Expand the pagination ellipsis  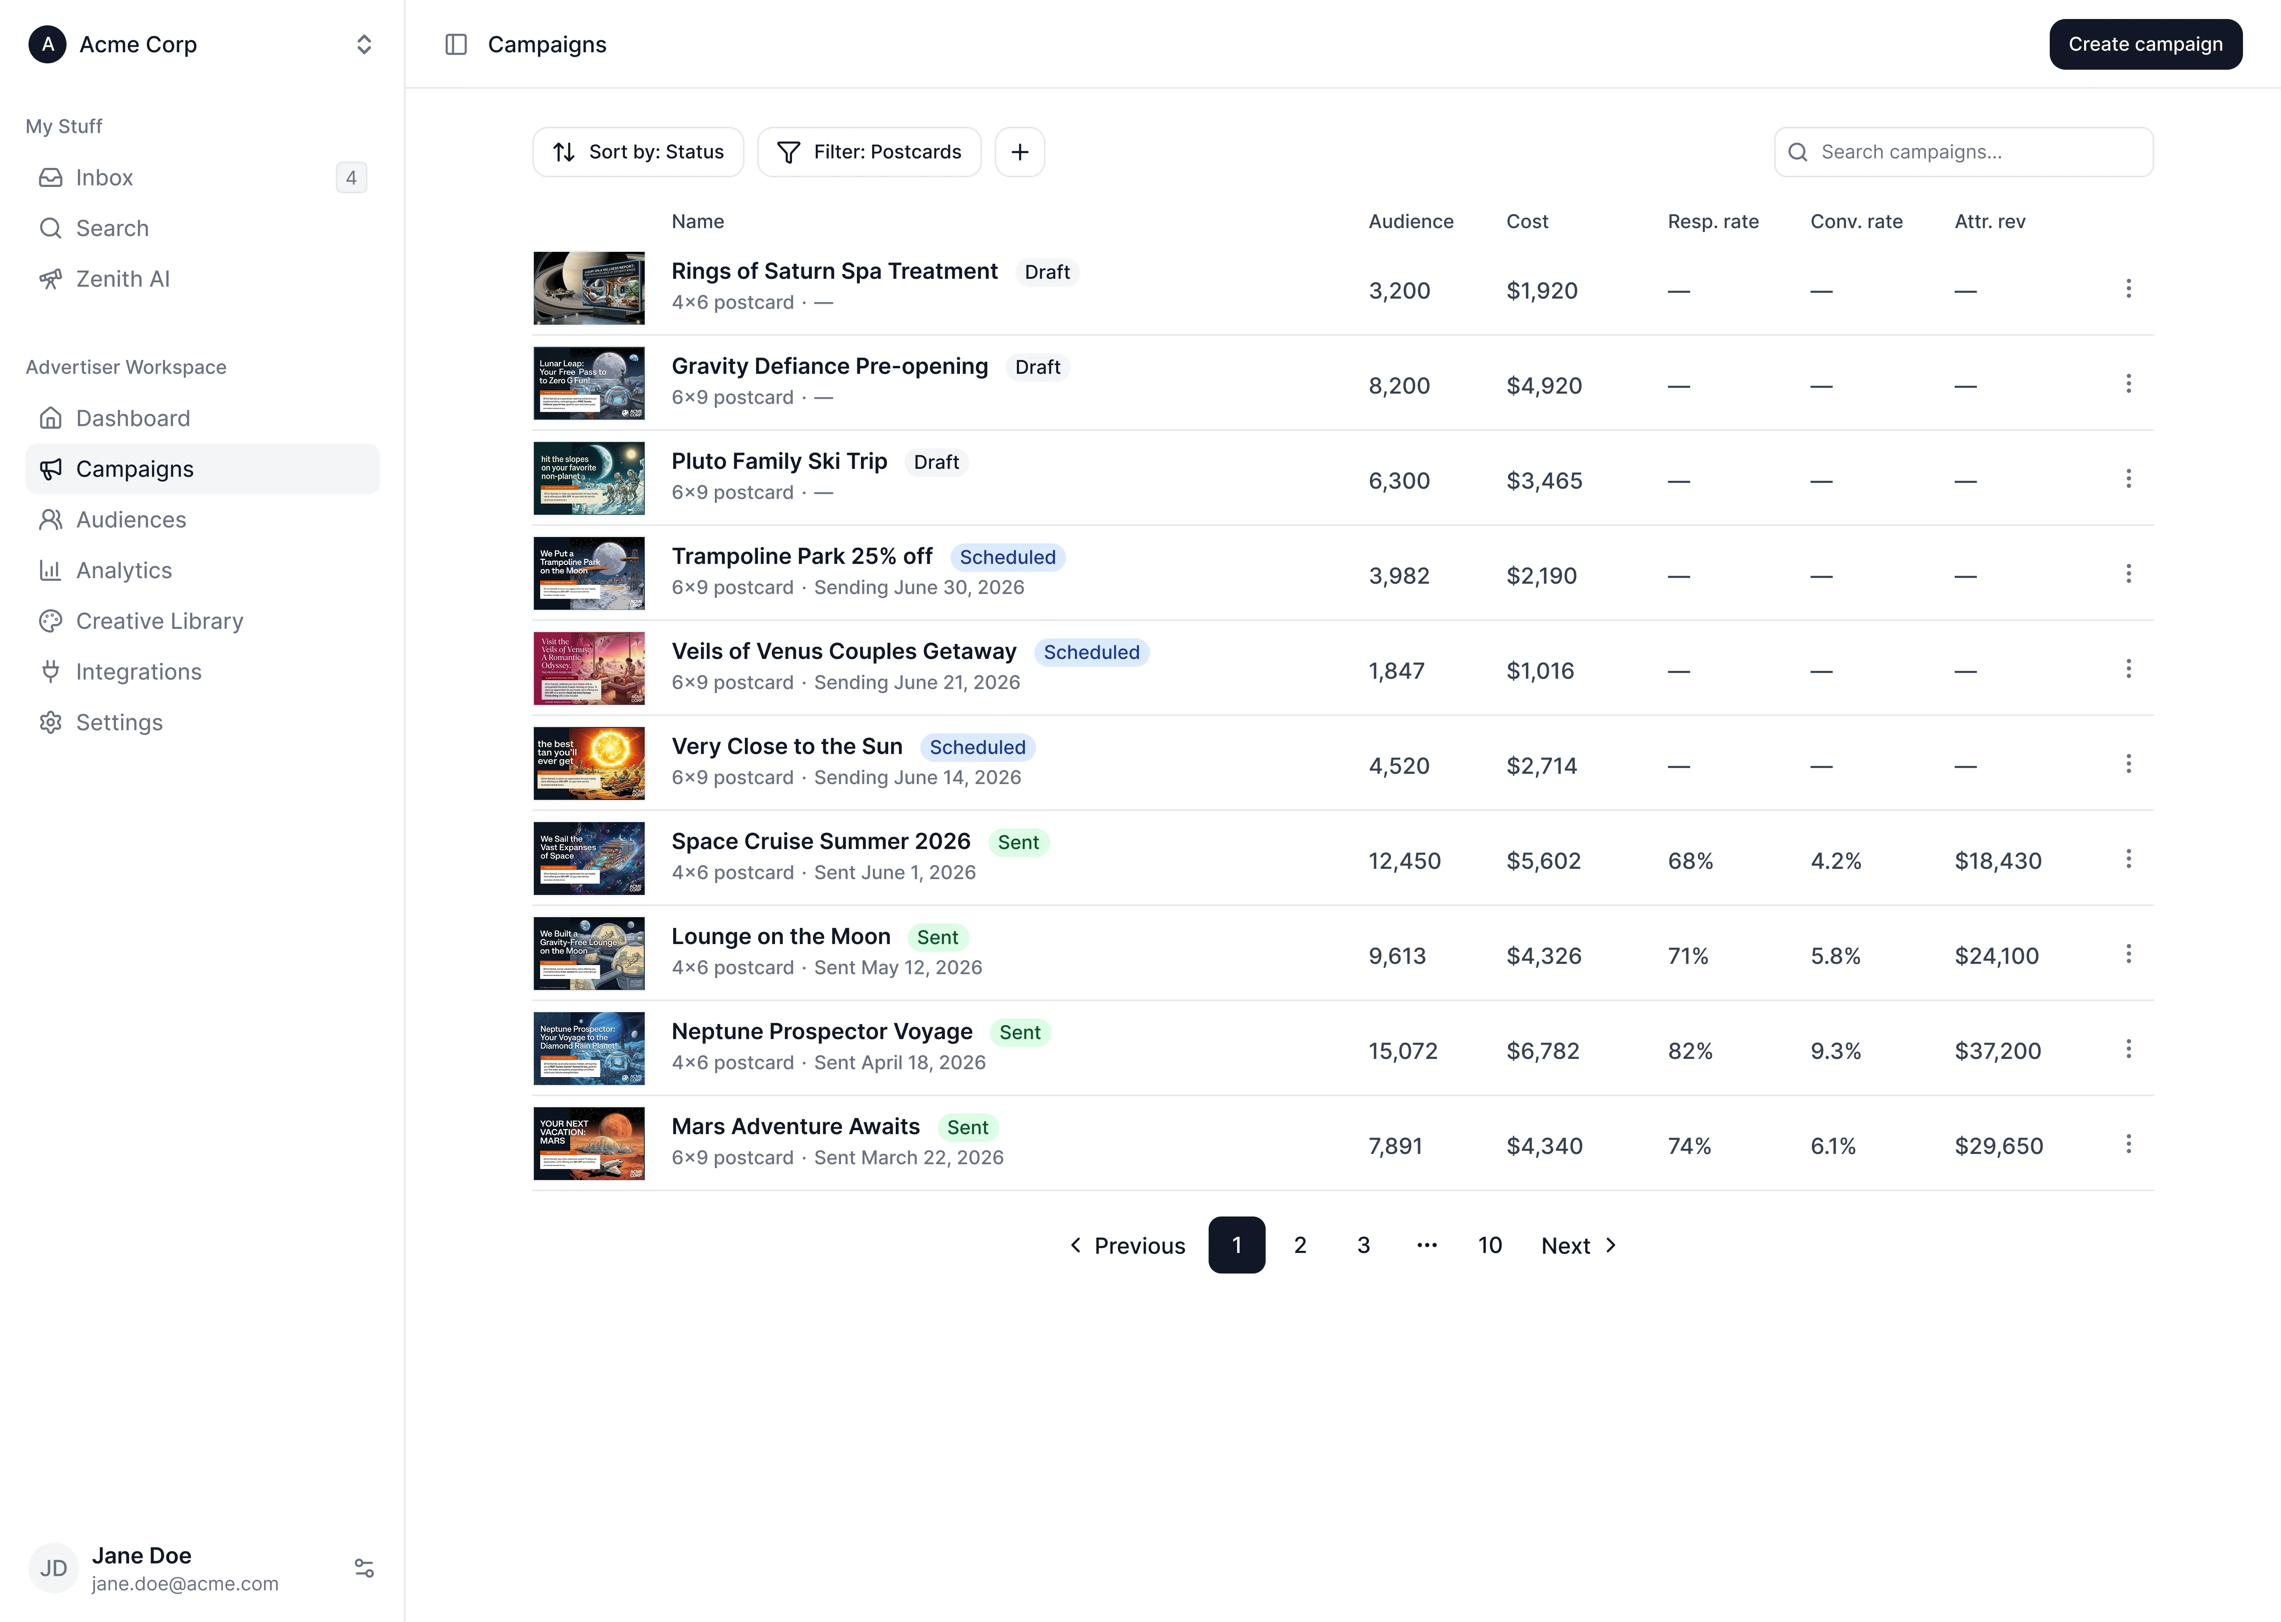pos(1427,1245)
